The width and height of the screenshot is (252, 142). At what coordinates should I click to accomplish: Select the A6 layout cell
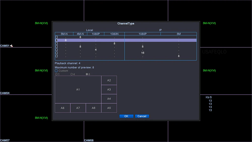click(93, 108)
